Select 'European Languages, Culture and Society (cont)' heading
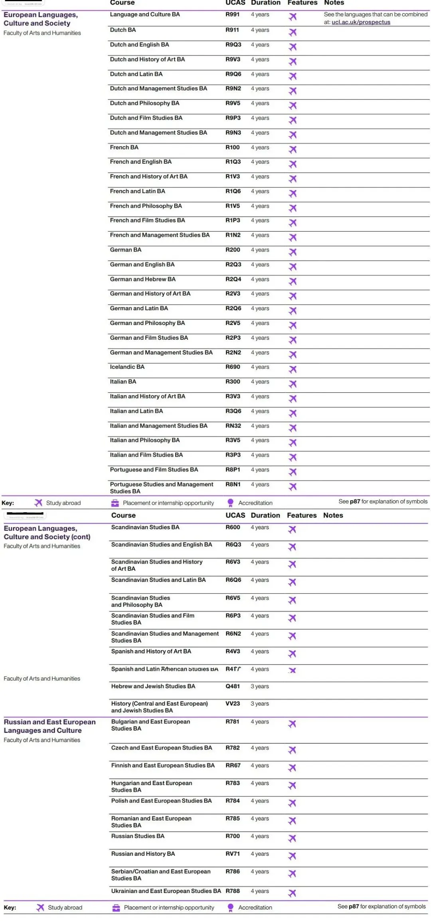This screenshot has height=921, width=431. coord(47,533)
